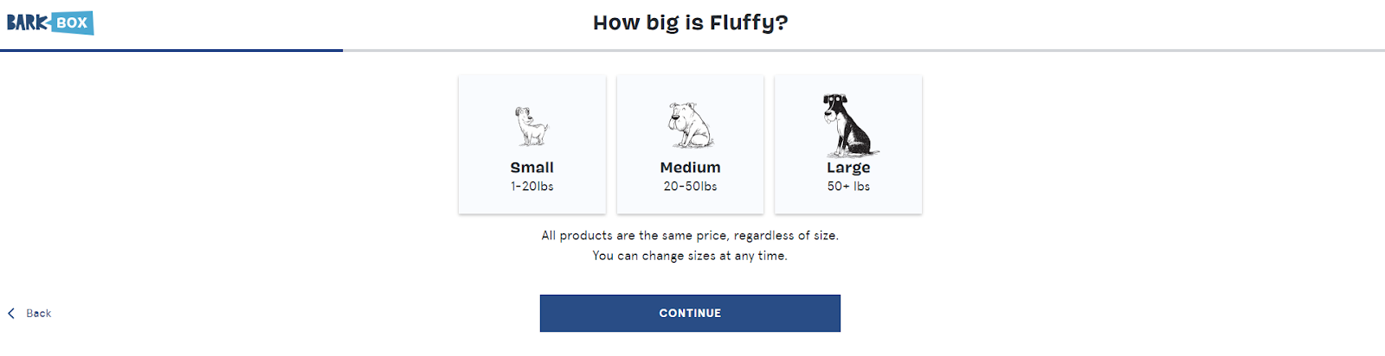1385x356 pixels.
Task: Click the blue BOX badge in logo
Action: pyautogui.click(x=72, y=22)
